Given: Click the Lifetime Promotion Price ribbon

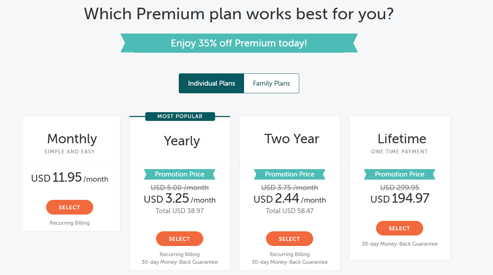Looking at the screenshot, I should [399, 174].
